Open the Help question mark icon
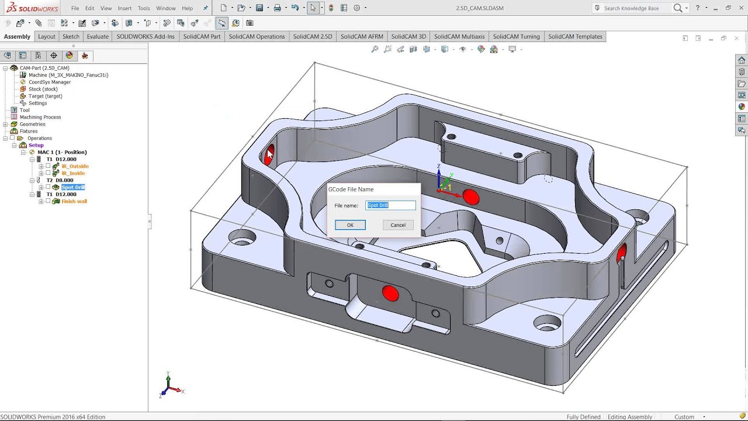This screenshot has height=421, width=748. click(697, 8)
